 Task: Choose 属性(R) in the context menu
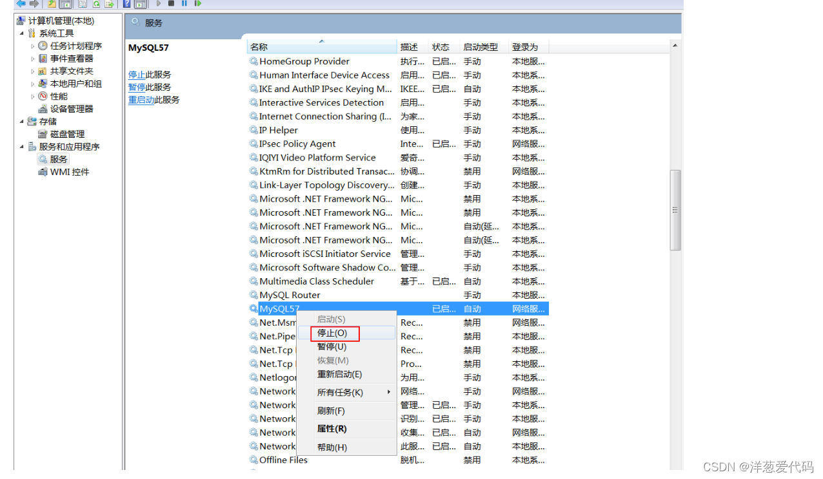[346, 429]
